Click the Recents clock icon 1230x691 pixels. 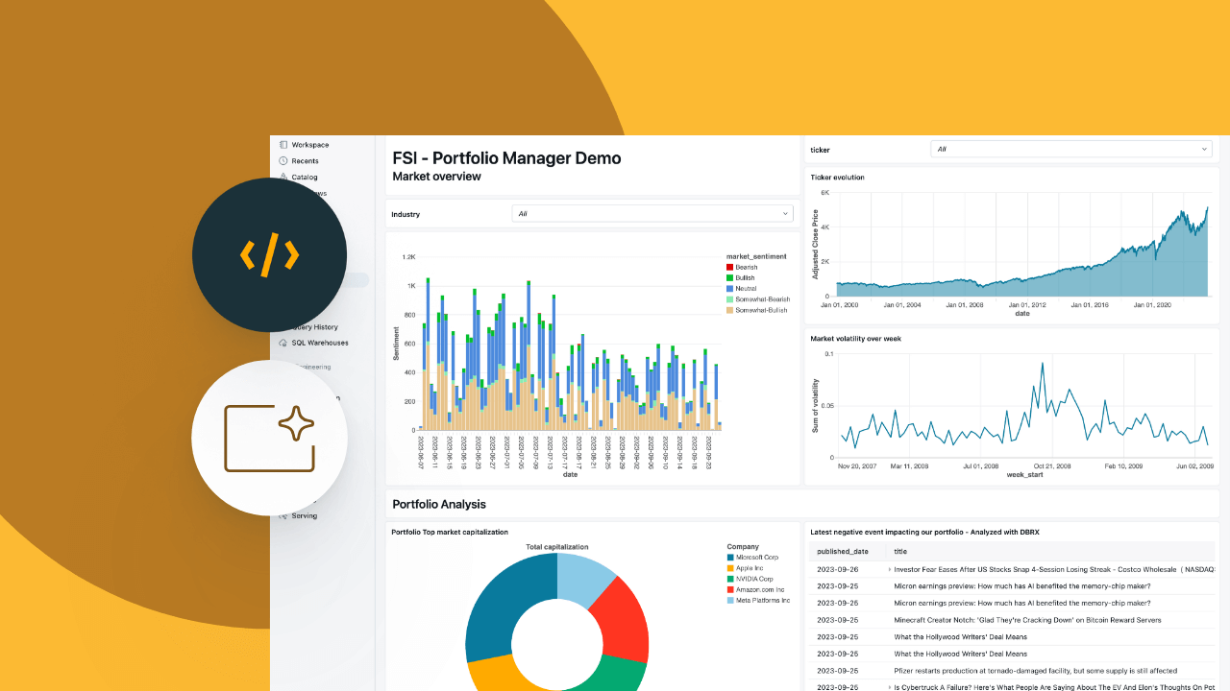(x=283, y=159)
